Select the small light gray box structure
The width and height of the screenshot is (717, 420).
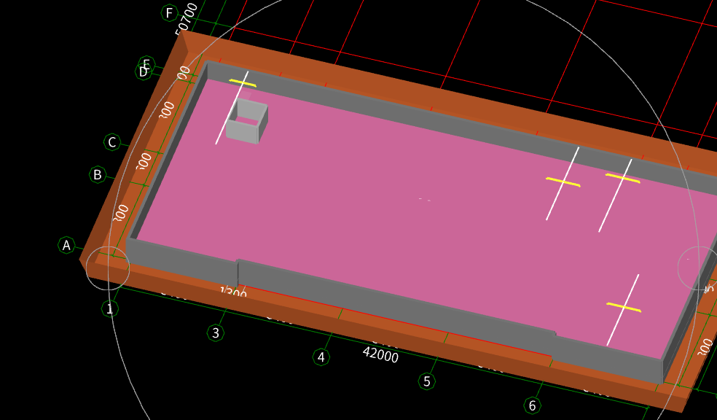click(x=247, y=121)
